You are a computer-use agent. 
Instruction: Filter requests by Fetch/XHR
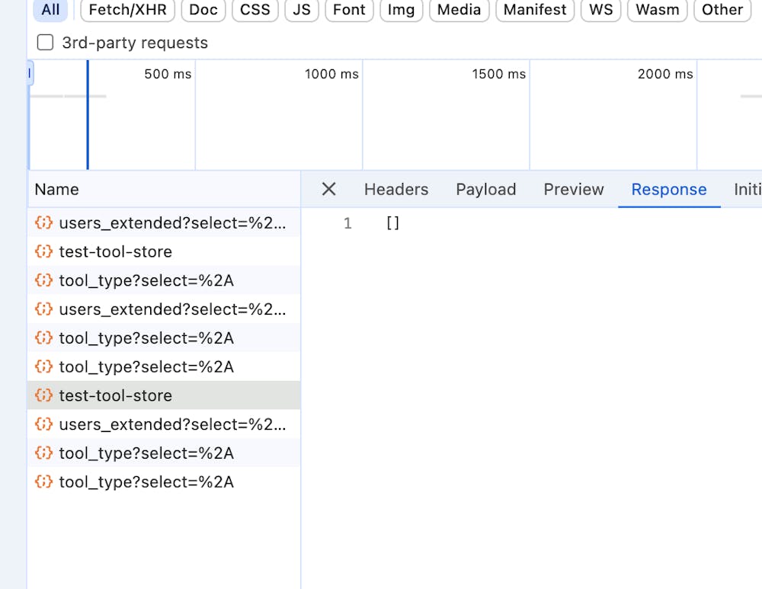point(127,10)
